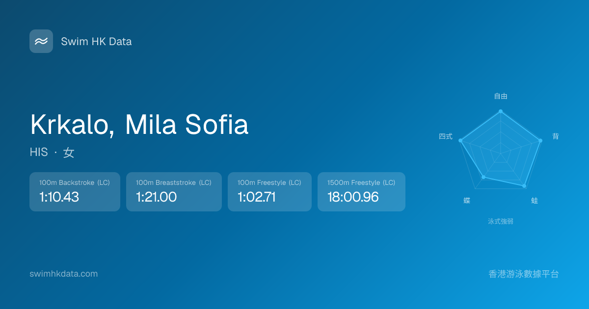
Task: Click the 女 gender symbol
Action: point(69,153)
